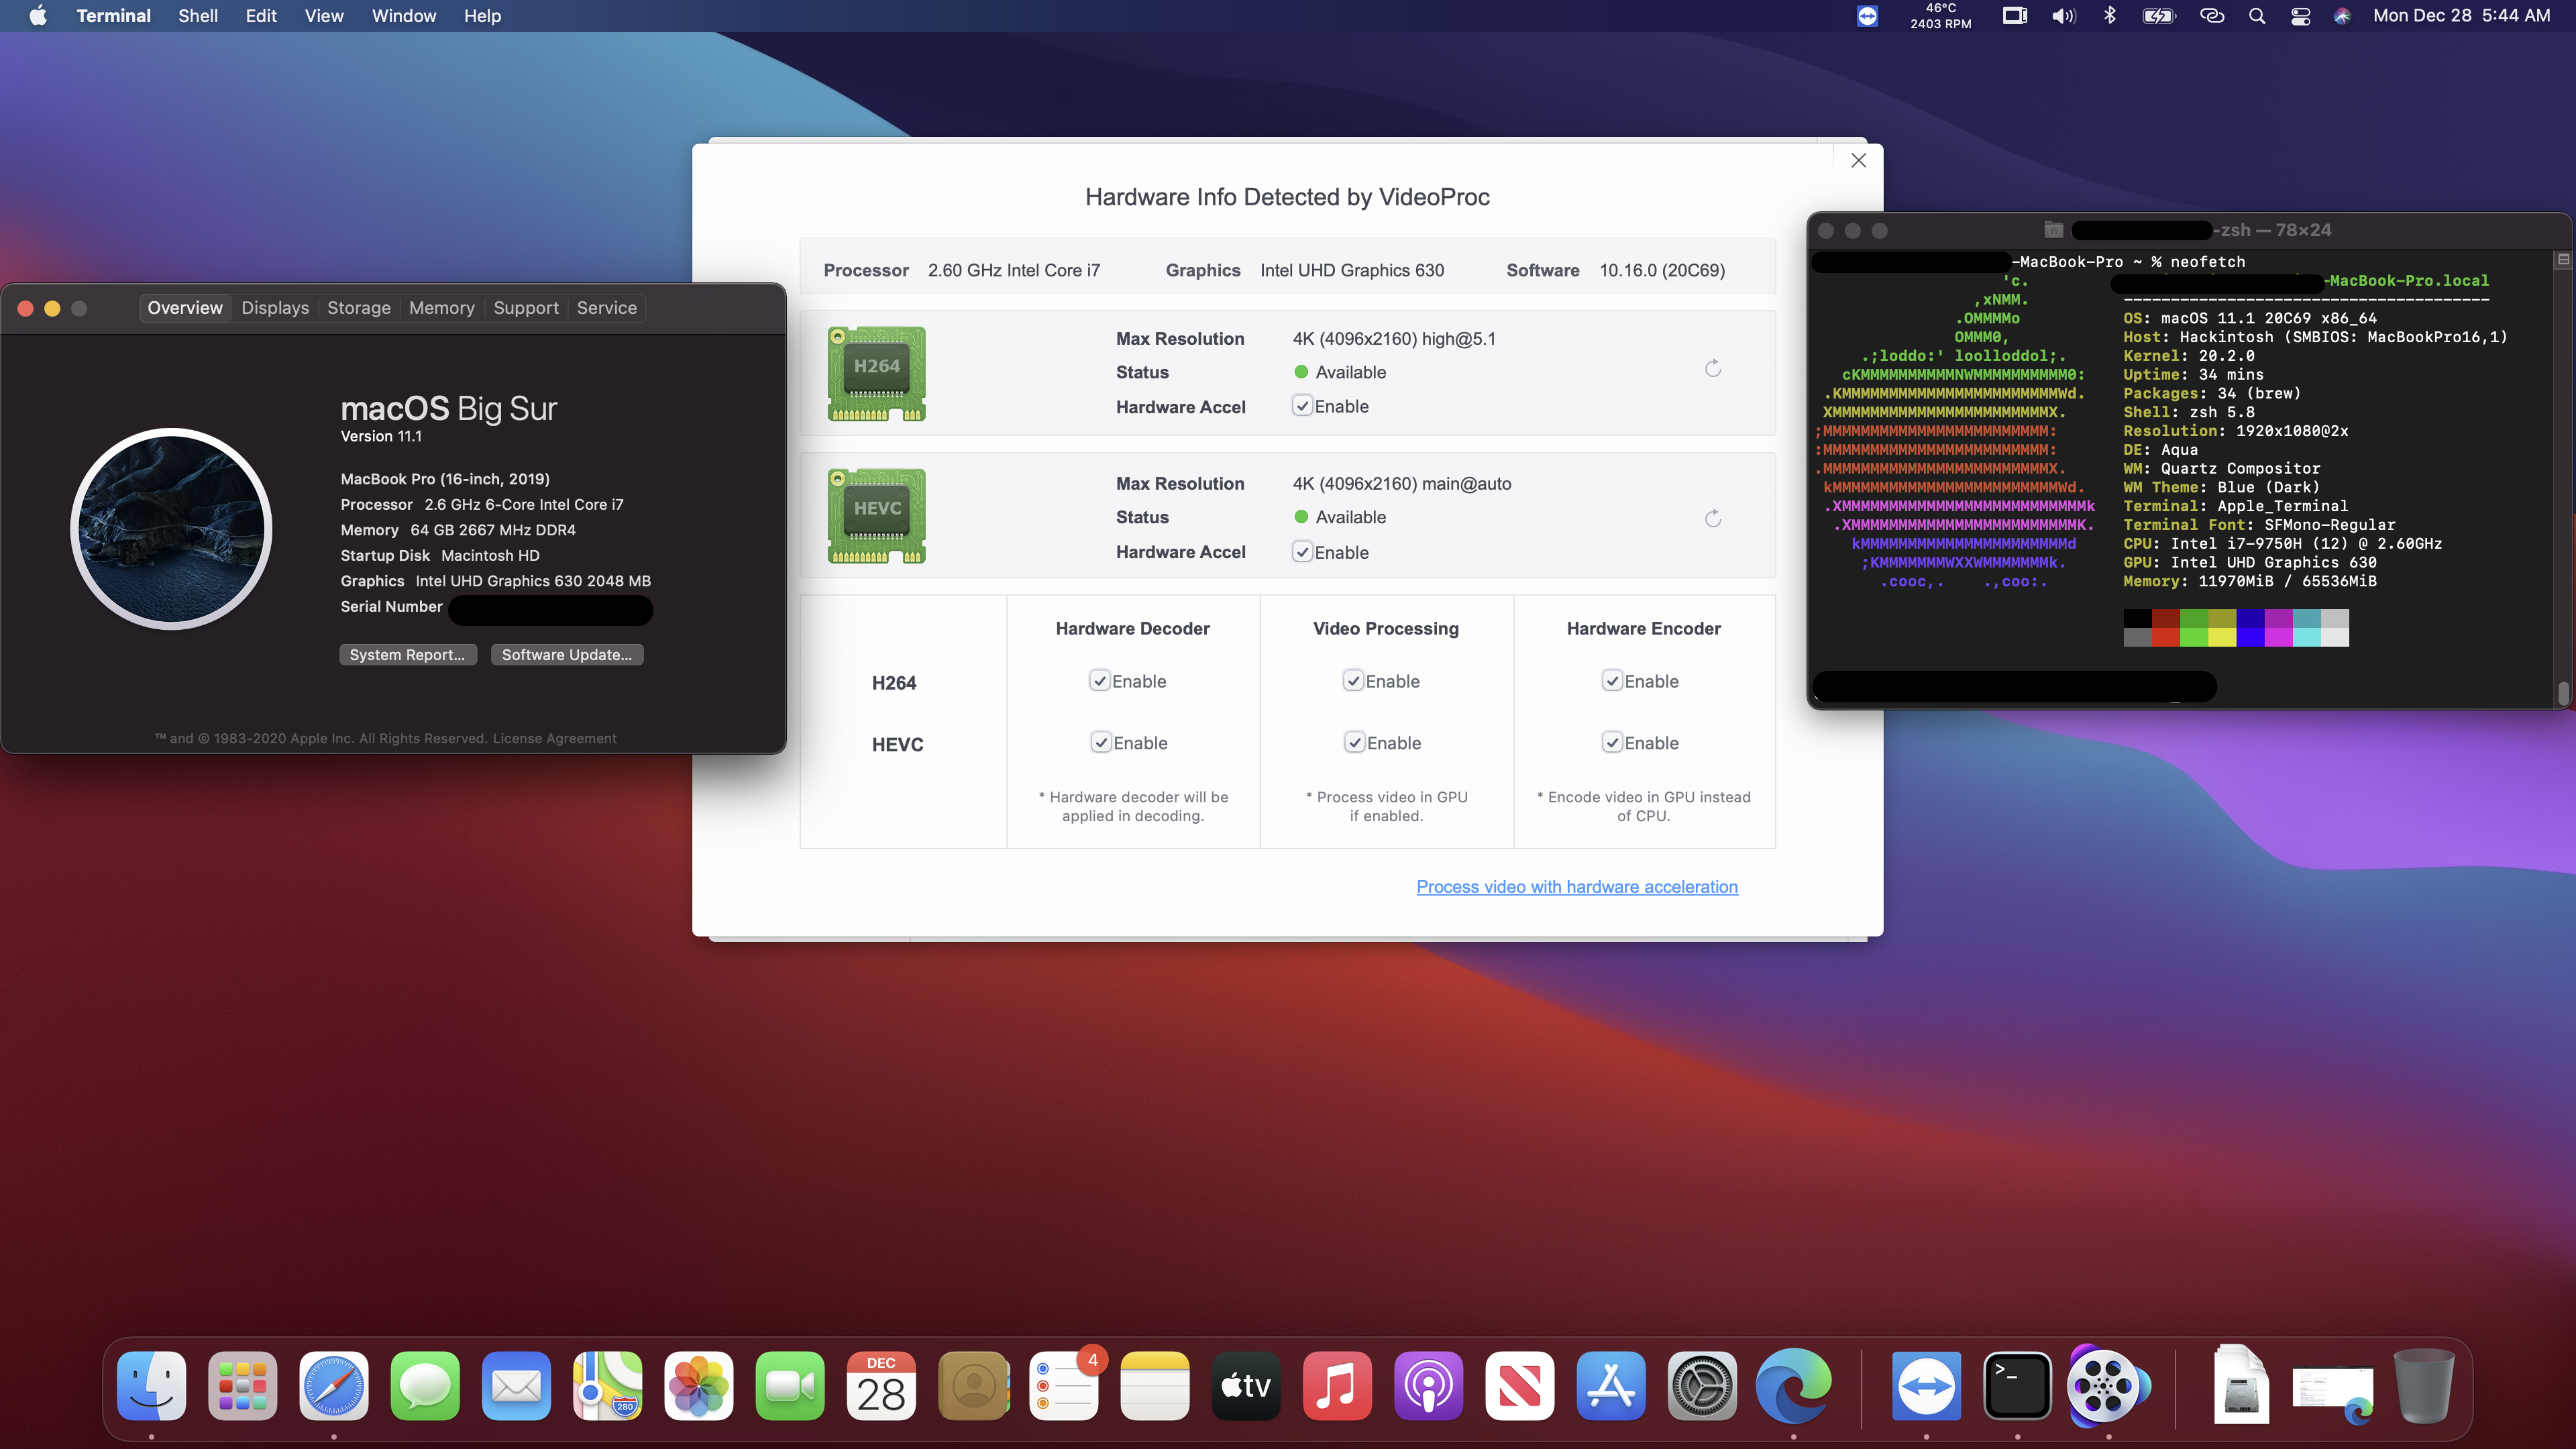Open Notes app in the Dock
Image resolution: width=2576 pixels, height=1449 pixels.
pyautogui.click(x=1155, y=1386)
